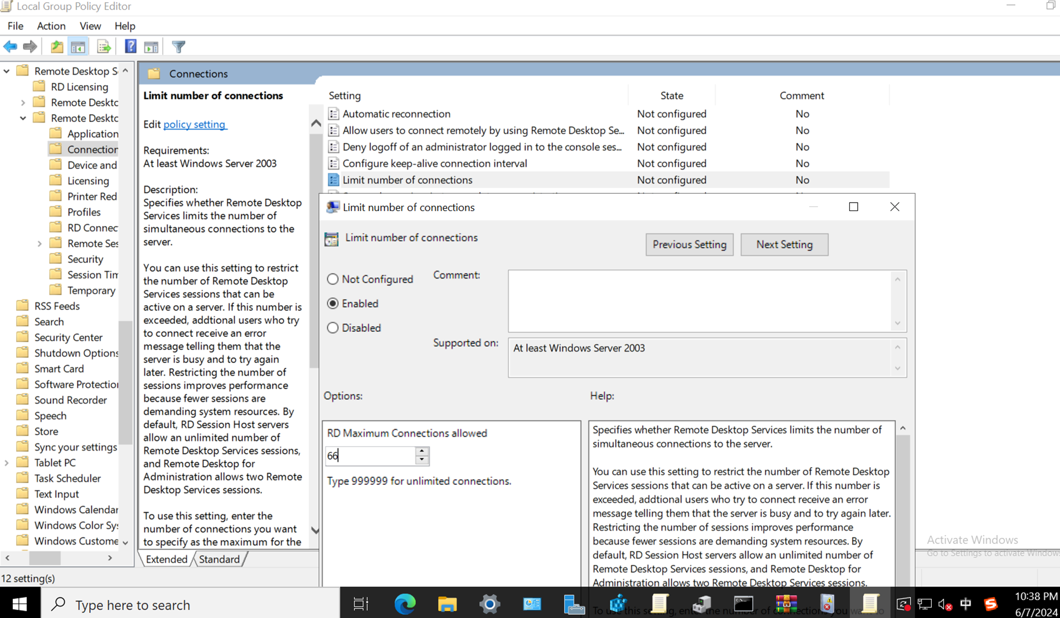
Task: Open the Windows Start menu
Action: [20, 604]
